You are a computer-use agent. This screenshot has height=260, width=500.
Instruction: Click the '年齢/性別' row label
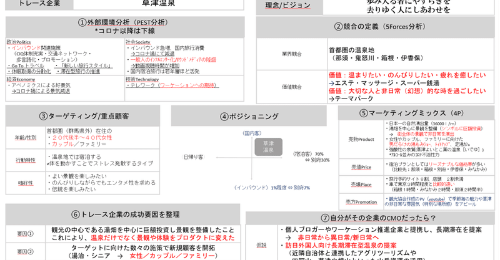[x=26, y=138]
